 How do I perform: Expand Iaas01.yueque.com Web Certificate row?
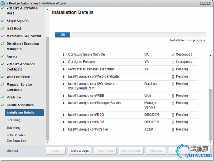coord(64,76)
